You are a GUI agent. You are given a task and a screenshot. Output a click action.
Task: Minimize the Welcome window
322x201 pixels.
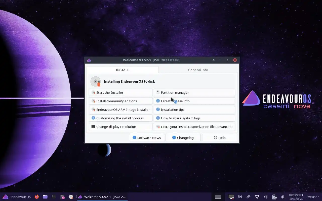pyautogui.click(x=220, y=60)
